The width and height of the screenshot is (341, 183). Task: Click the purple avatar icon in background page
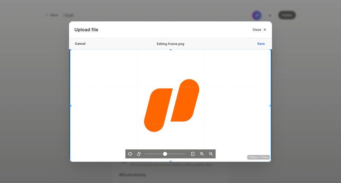click(257, 16)
